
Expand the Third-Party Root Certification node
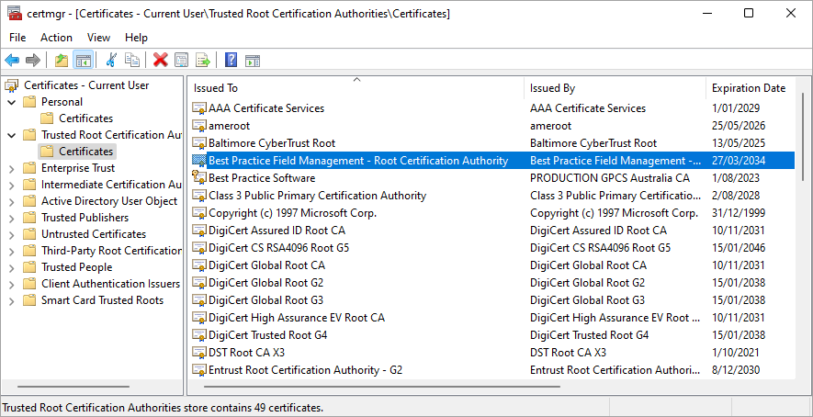tap(12, 251)
